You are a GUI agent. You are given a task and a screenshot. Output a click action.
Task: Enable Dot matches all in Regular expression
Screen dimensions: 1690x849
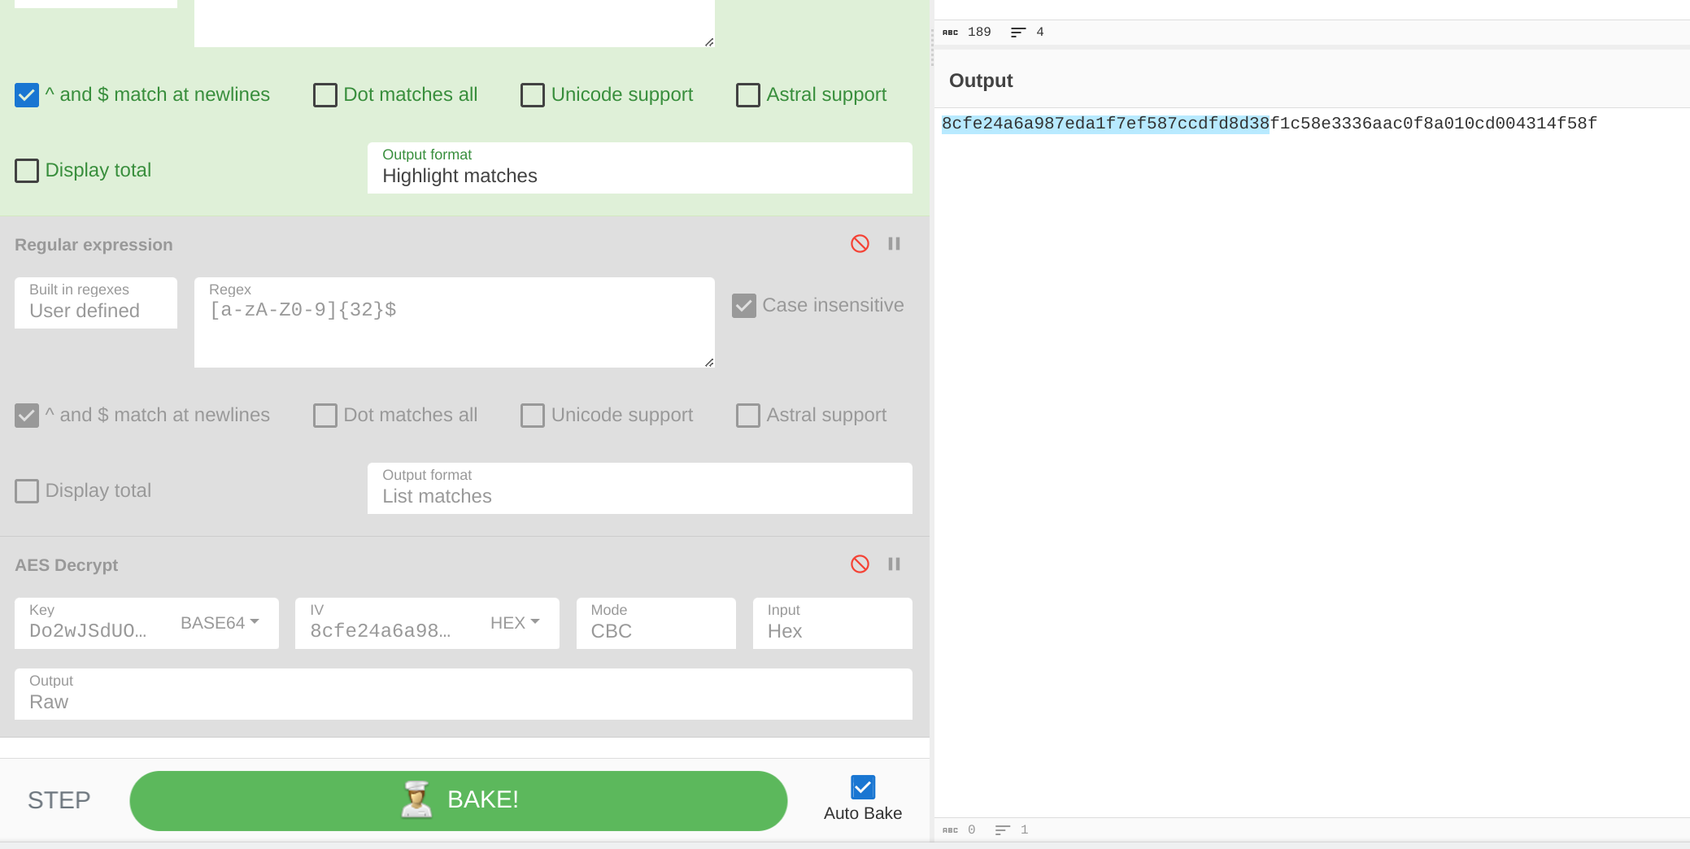click(324, 416)
